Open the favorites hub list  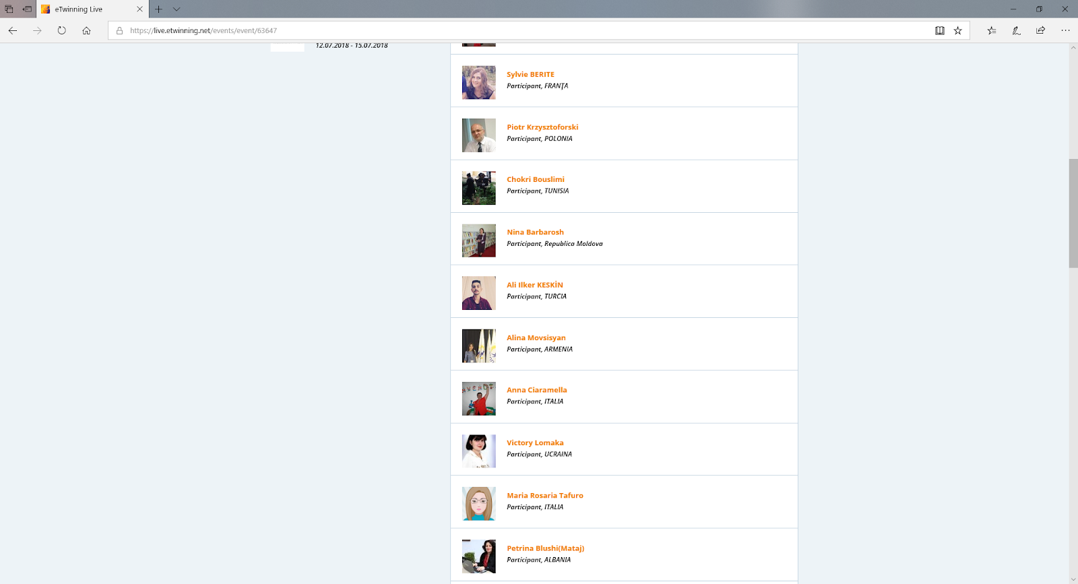click(992, 30)
